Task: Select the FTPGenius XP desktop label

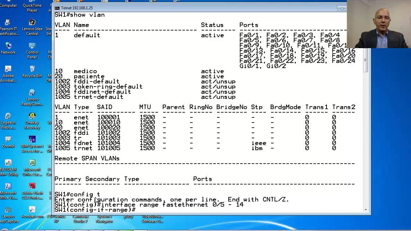Action: pos(57,219)
